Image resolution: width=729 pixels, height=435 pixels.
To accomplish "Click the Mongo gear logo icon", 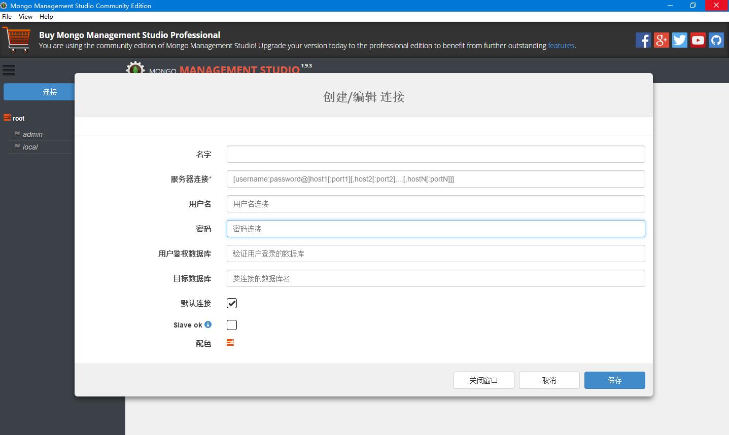I will 135,67.
